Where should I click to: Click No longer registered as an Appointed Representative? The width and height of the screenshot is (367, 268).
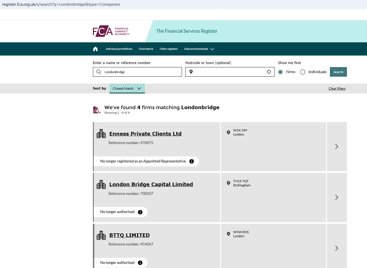(143, 161)
